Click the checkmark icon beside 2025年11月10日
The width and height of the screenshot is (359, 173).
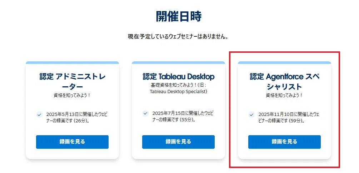tap(251, 115)
